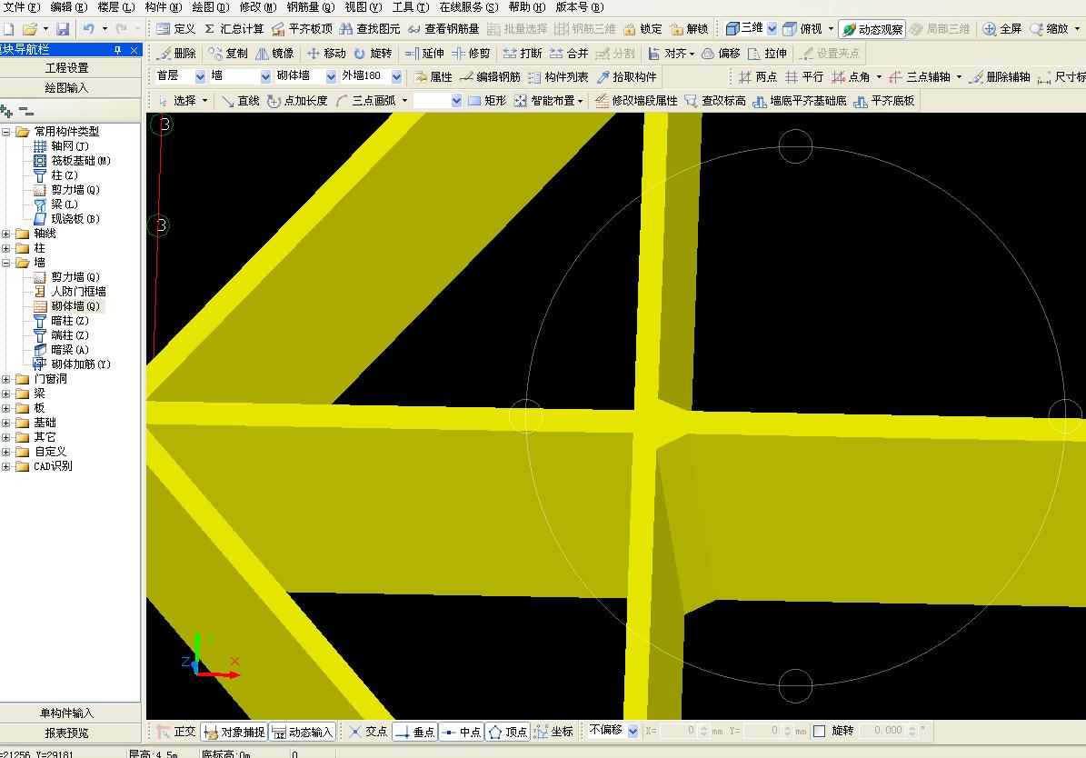The image size is (1086, 758).
Task: Open the 帮助(H) menu
Action: pos(526,7)
